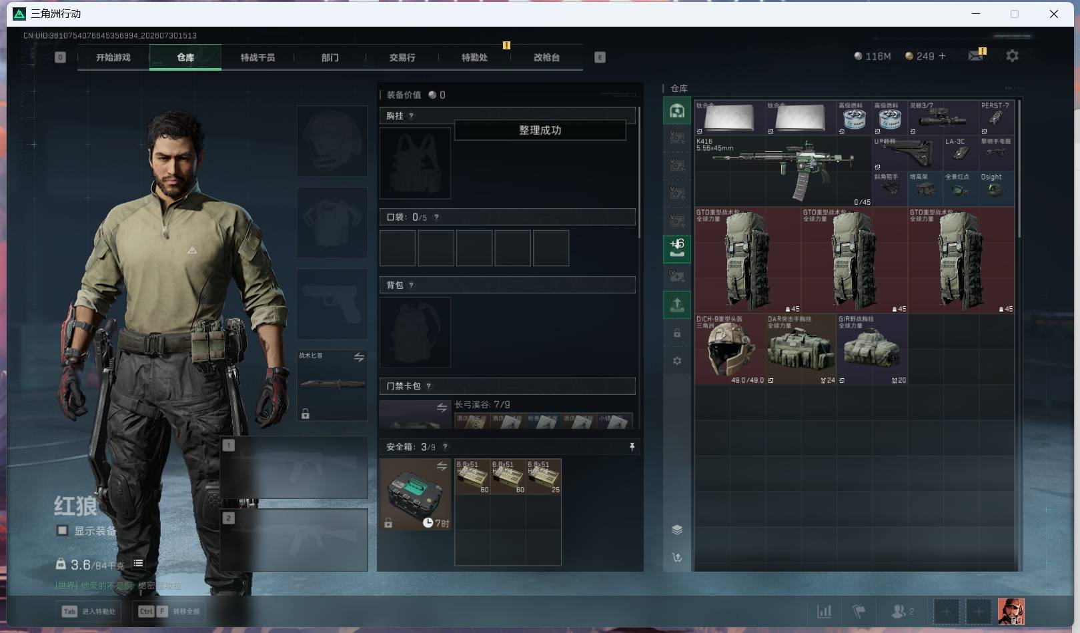Click the empty backpack slot
Viewport: 1080px width, 633px height.
415,332
